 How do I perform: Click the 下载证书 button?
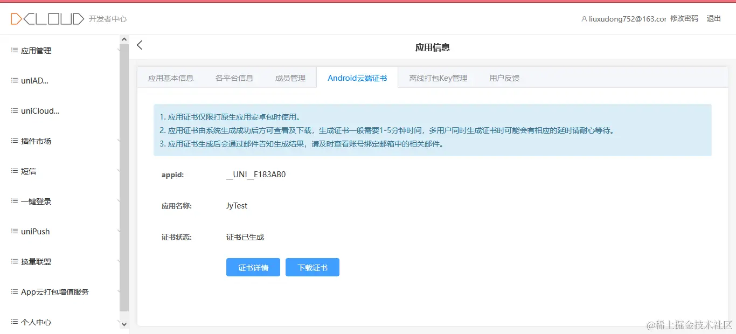click(313, 268)
